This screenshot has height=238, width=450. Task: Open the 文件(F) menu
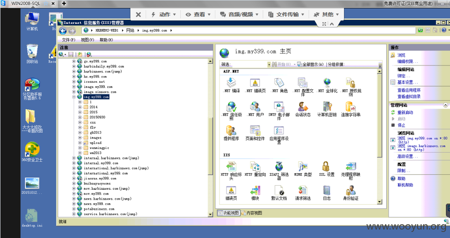click(68, 40)
